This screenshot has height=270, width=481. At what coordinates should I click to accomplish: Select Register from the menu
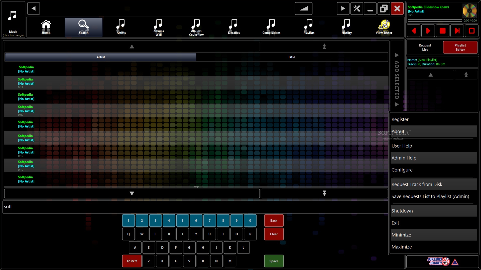[434, 119]
